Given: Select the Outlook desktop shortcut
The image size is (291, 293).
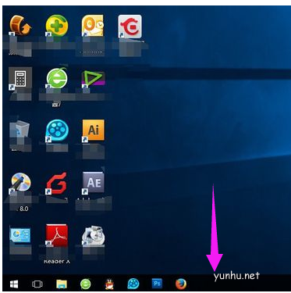Looking at the screenshot, I should pos(93,26).
